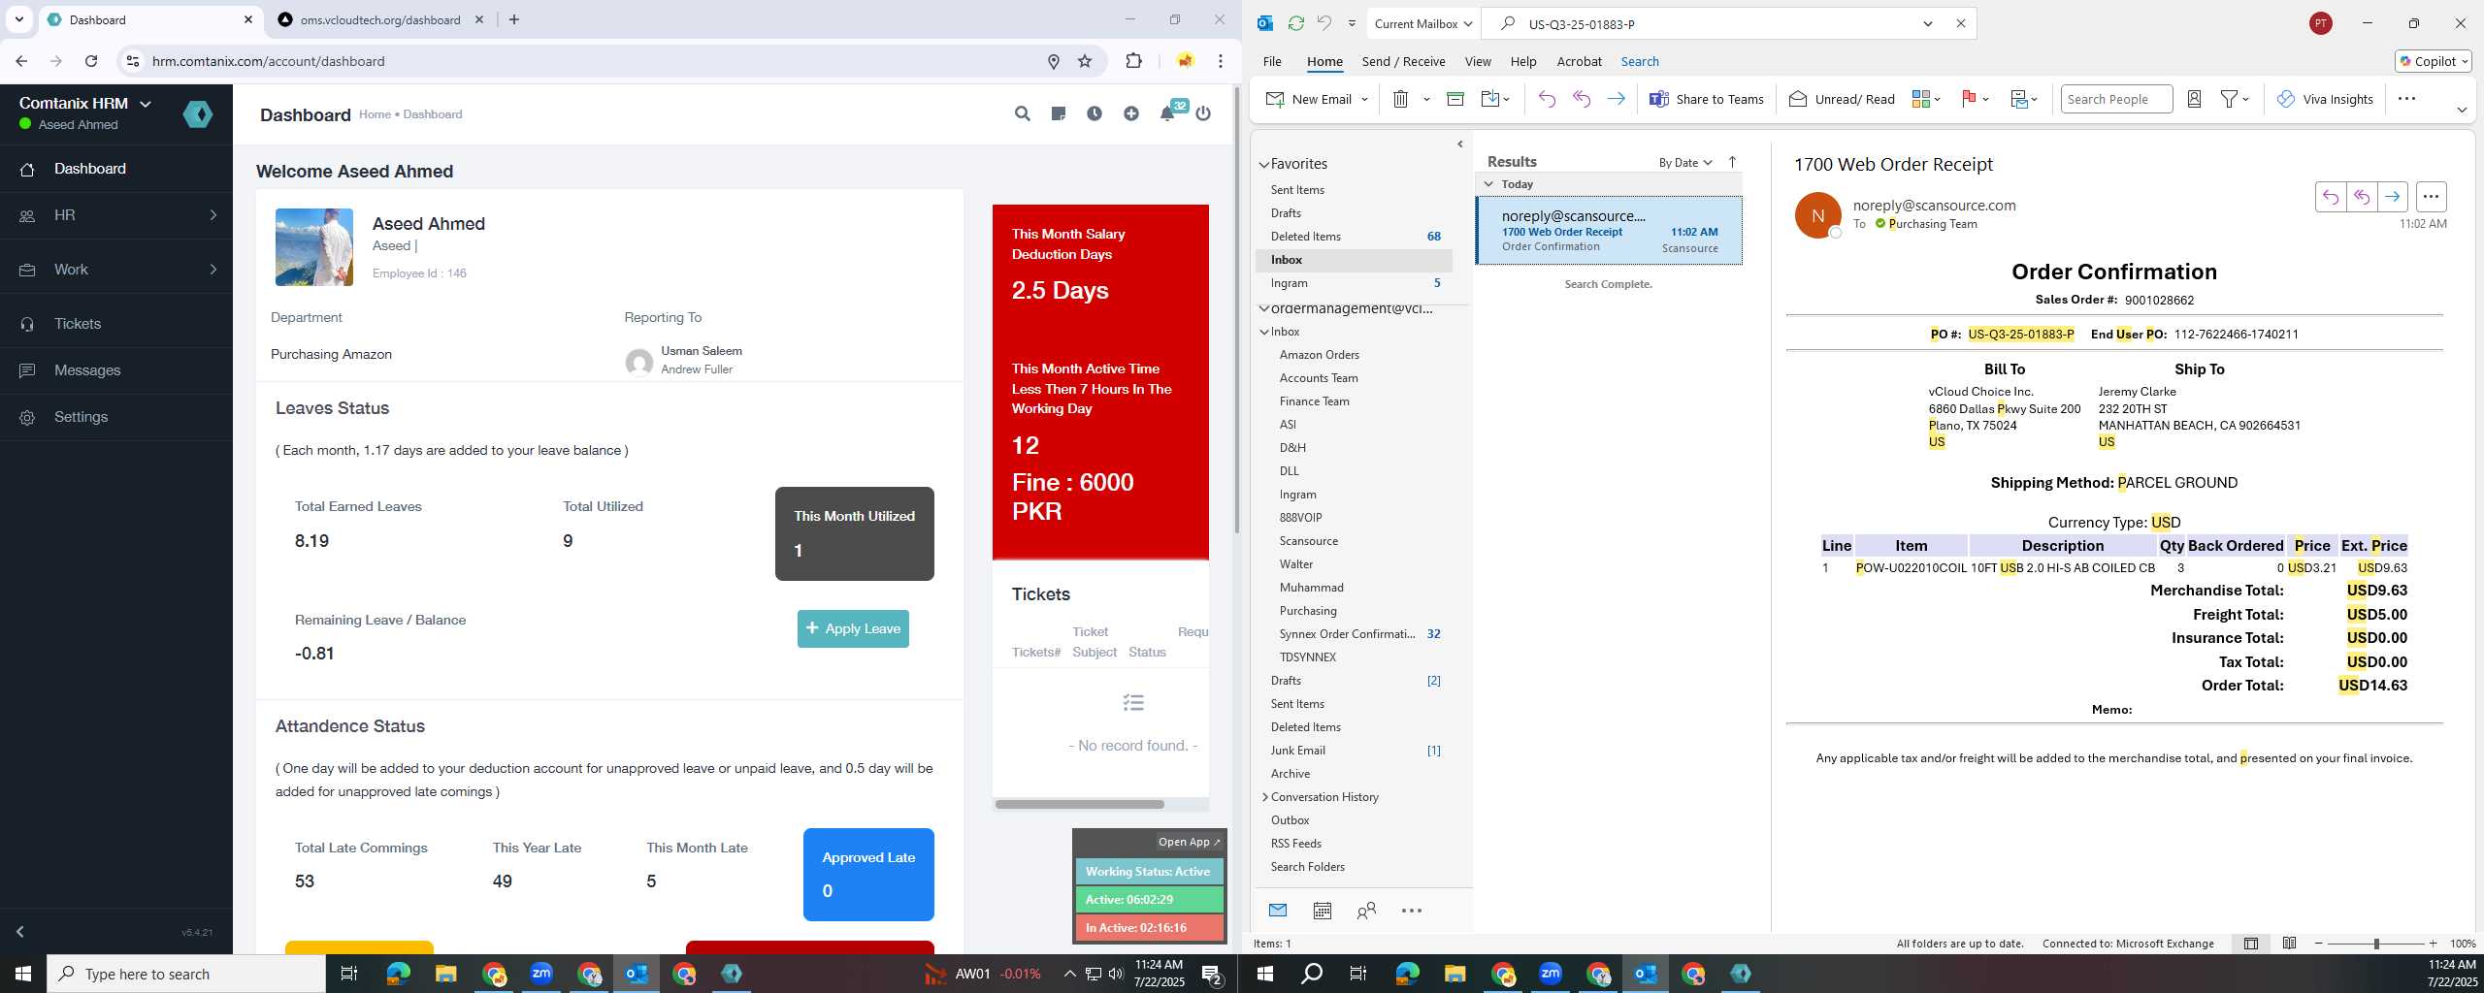Open the Scansource mail folder
This screenshot has height=993, width=2484.
(x=1308, y=541)
